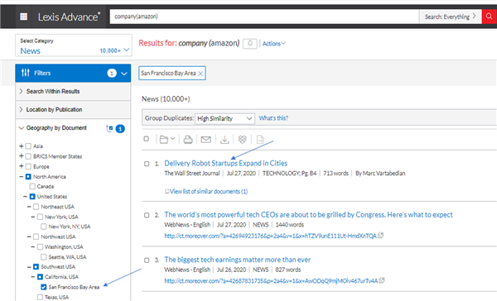Click the moreover.com URL under result 2

(x=270, y=236)
